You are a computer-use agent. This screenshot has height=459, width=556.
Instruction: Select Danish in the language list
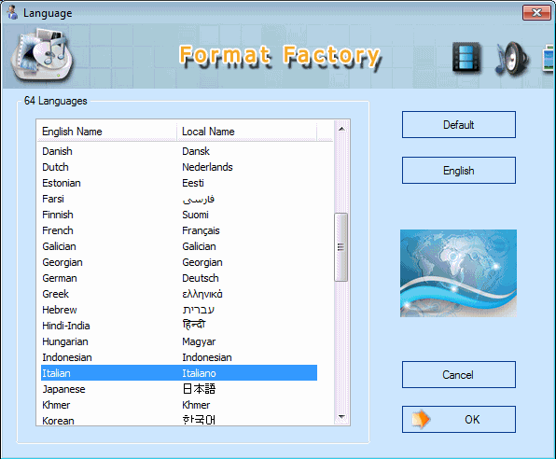[57, 151]
